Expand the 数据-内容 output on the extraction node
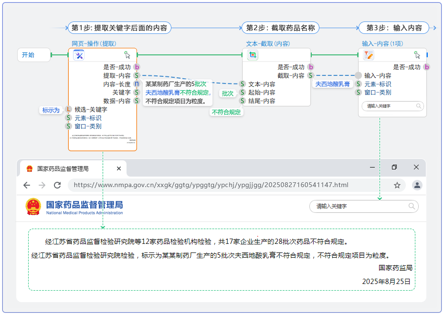This screenshot has height=315, width=444. pyautogui.click(x=137, y=101)
